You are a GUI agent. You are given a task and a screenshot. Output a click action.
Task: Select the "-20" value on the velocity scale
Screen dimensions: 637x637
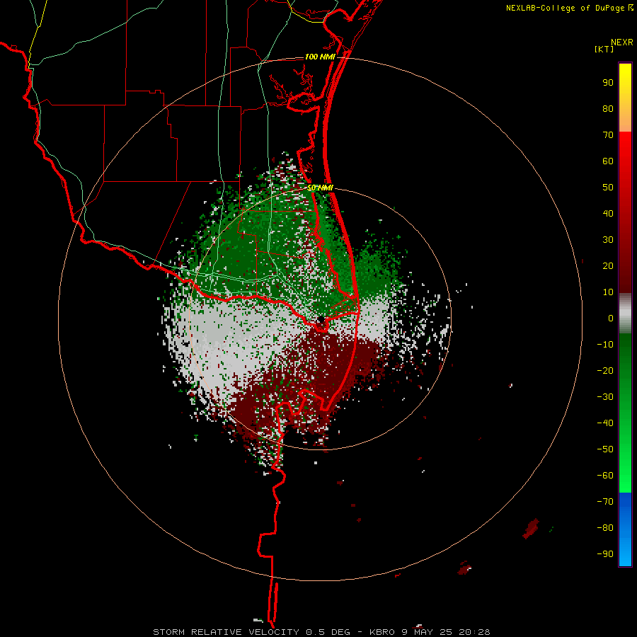[x=605, y=371]
